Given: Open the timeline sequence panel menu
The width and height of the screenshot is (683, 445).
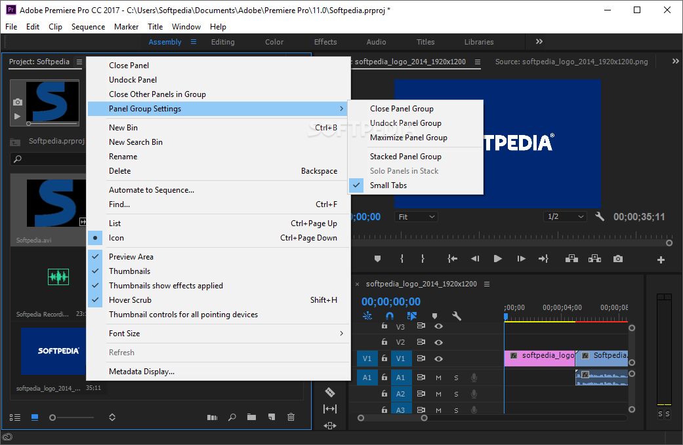Looking at the screenshot, I should (487, 284).
